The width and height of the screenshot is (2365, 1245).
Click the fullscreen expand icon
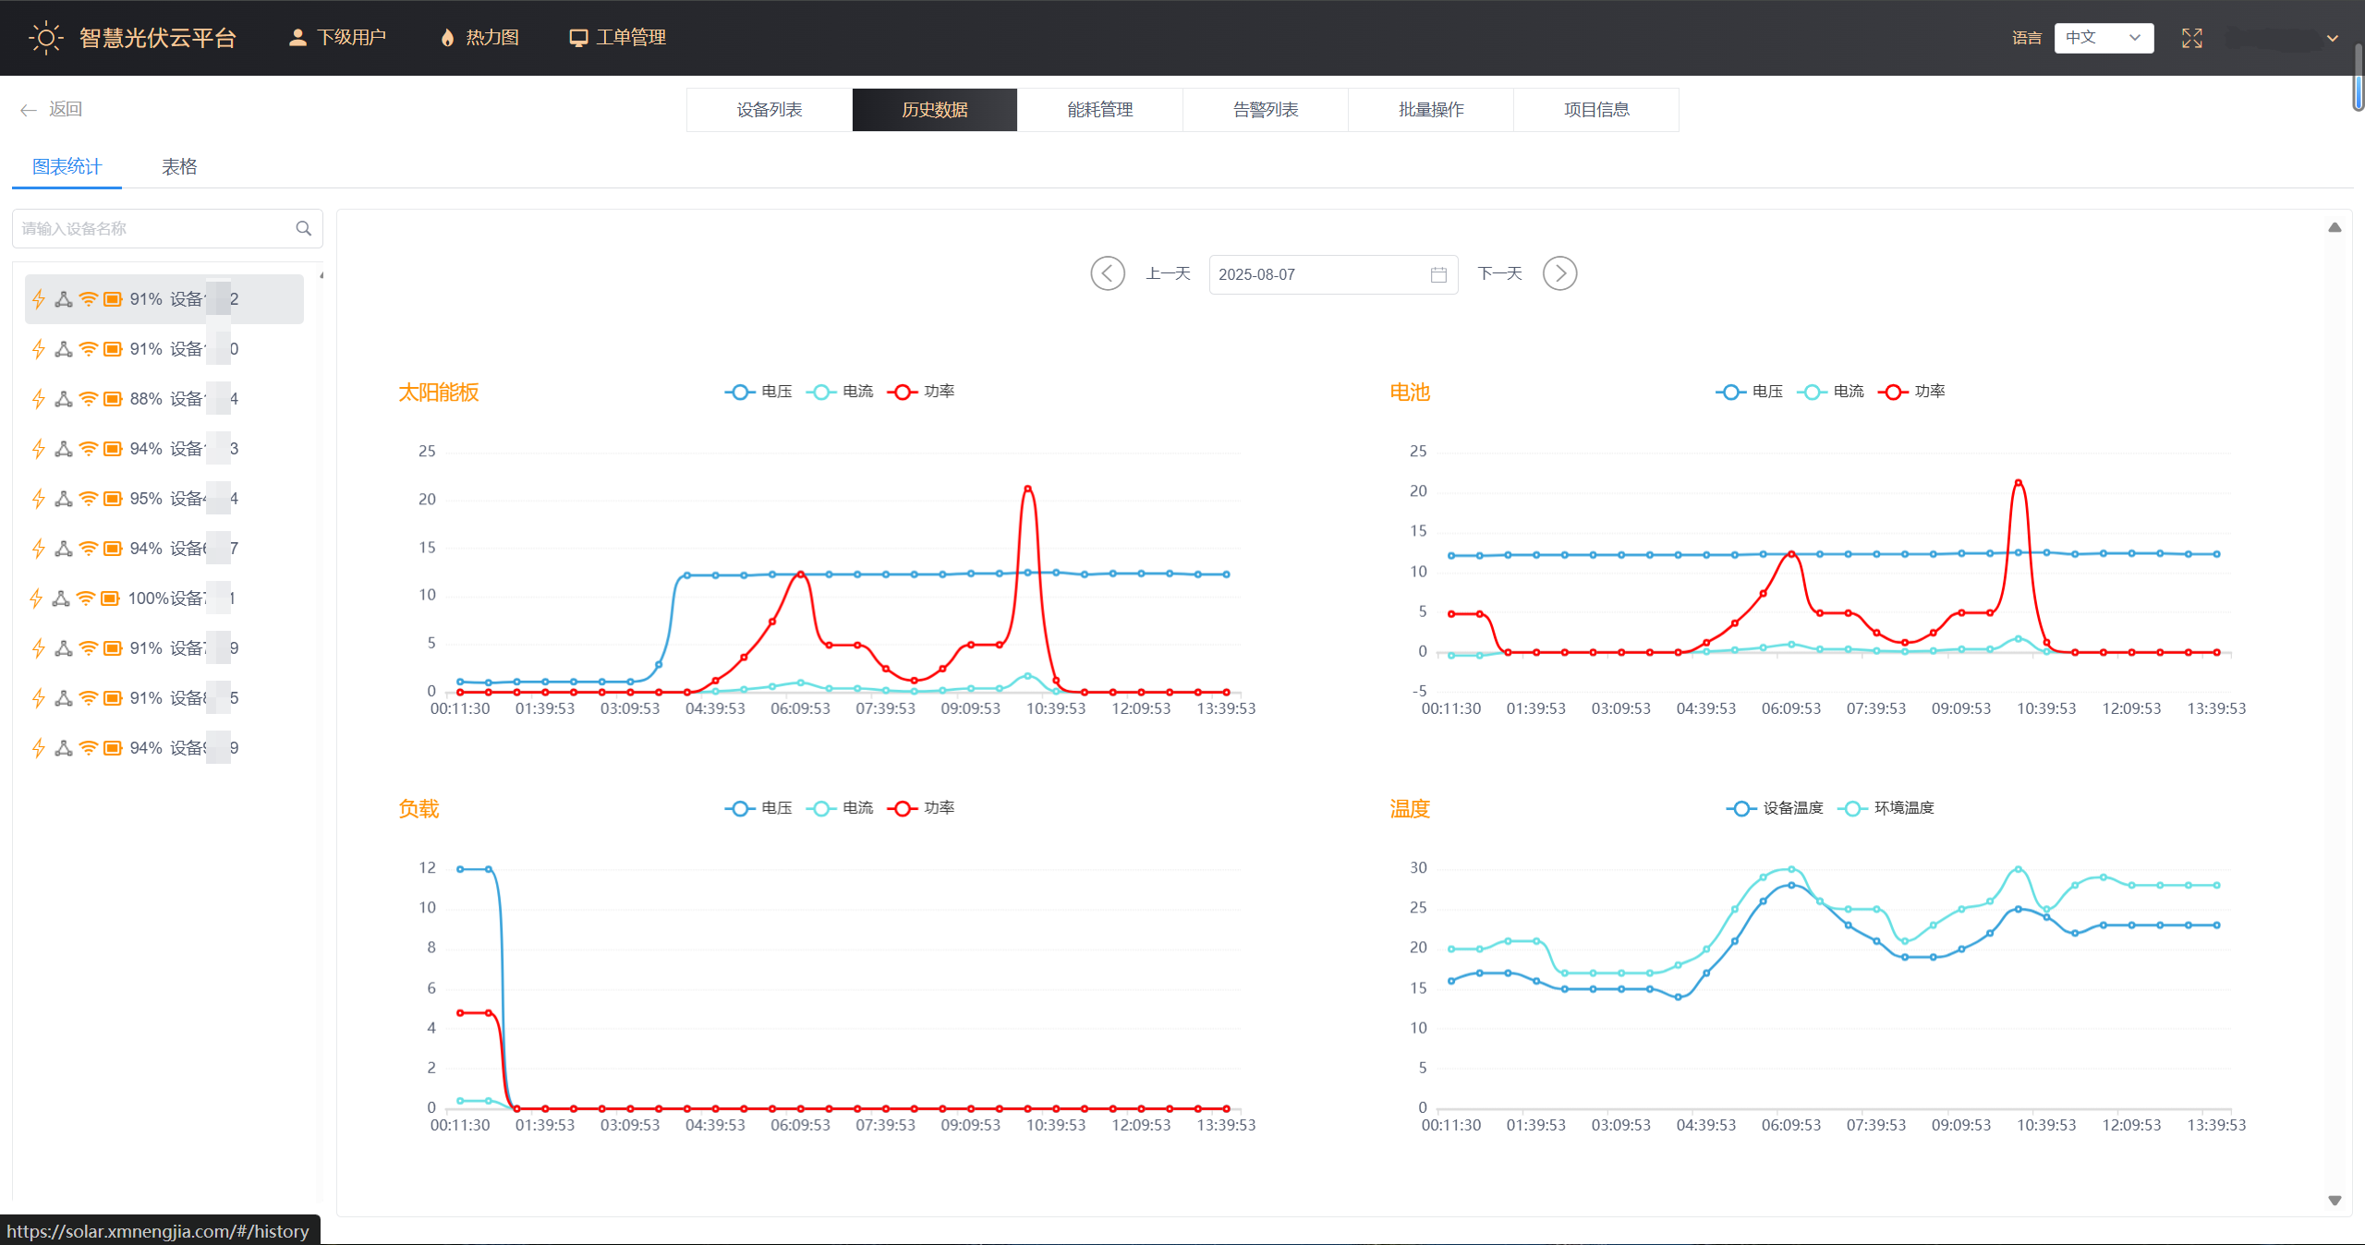pos(2191,38)
